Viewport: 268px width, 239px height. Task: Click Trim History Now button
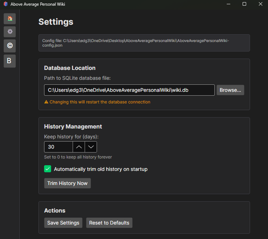(67, 183)
